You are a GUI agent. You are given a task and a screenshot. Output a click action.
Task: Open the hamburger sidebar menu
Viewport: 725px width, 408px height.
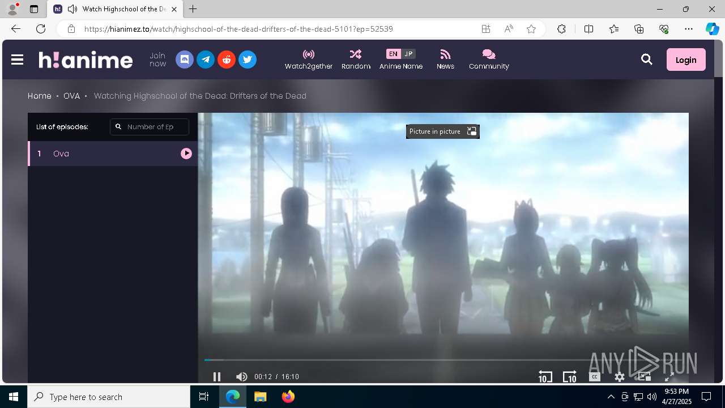[x=17, y=59]
